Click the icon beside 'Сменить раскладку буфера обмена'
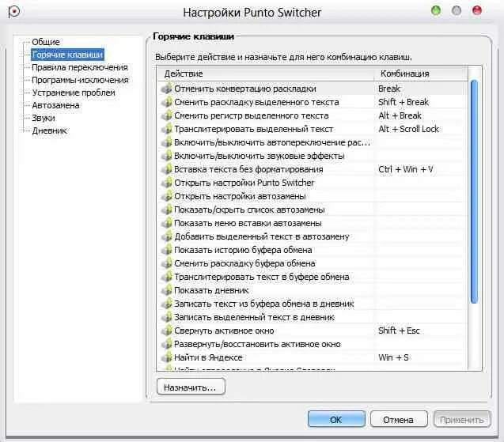The width and height of the screenshot is (504, 442). pyautogui.click(x=166, y=264)
